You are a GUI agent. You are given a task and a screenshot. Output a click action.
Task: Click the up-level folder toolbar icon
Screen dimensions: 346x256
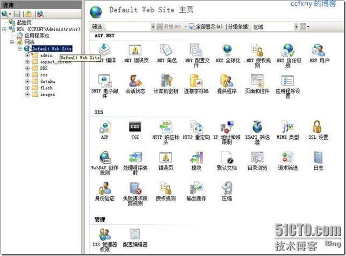click(28, 14)
